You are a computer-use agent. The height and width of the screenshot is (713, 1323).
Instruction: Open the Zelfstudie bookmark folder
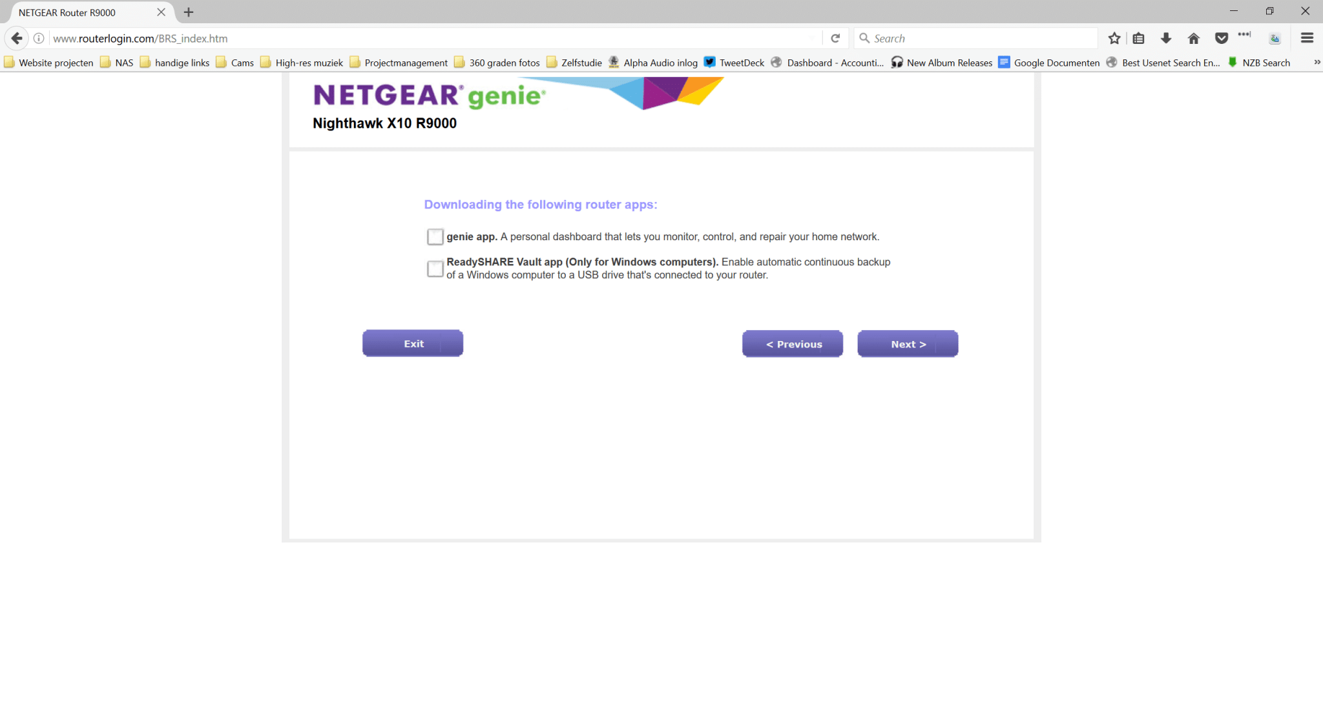pyautogui.click(x=574, y=63)
